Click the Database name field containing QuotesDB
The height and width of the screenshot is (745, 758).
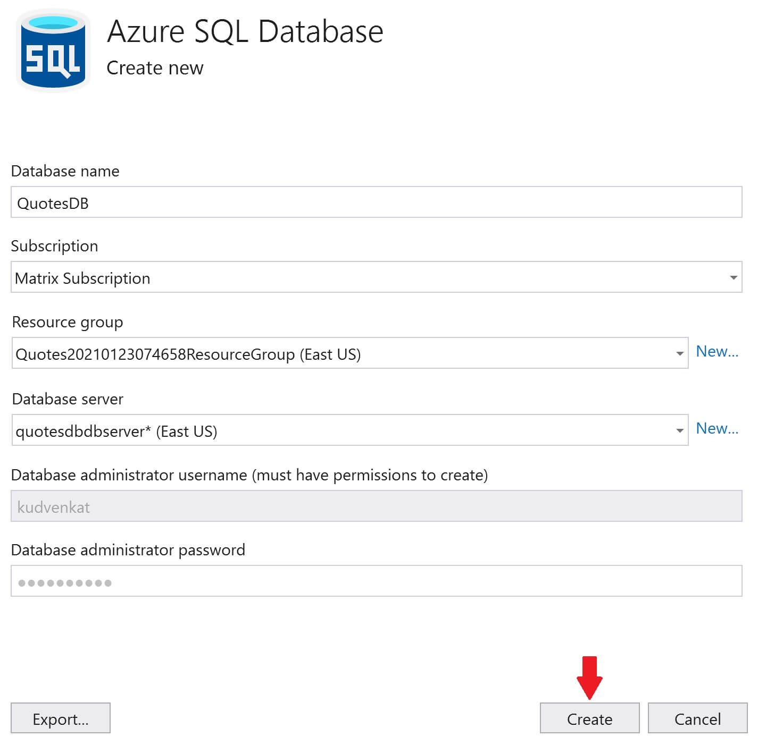[x=376, y=202]
